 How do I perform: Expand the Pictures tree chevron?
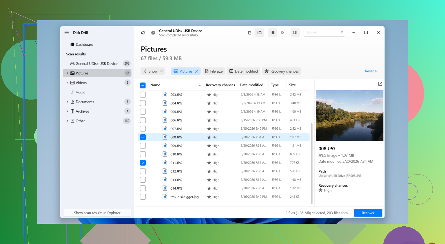point(67,73)
